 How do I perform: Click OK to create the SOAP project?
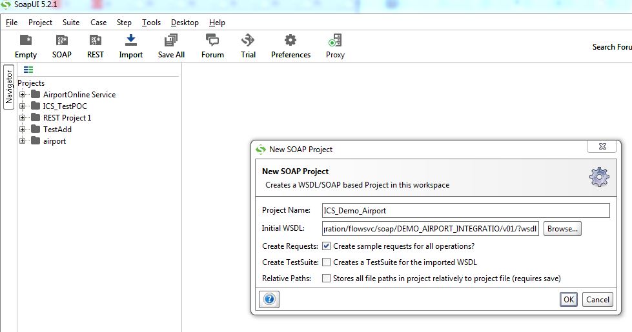(569, 299)
